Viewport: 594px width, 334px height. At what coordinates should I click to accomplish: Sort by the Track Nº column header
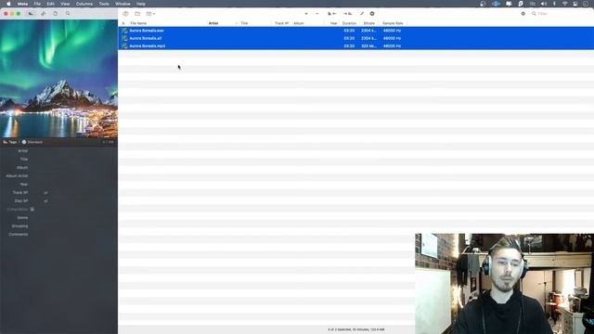click(x=281, y=23)
